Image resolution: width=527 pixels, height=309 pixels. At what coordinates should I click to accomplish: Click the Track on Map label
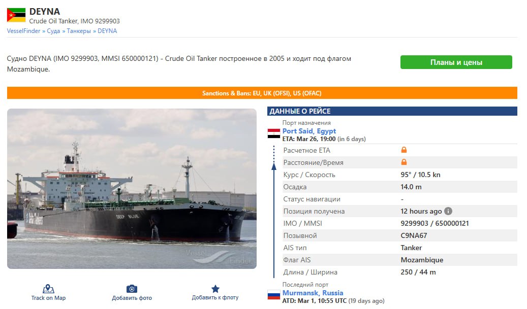click(x=48, y=298)
